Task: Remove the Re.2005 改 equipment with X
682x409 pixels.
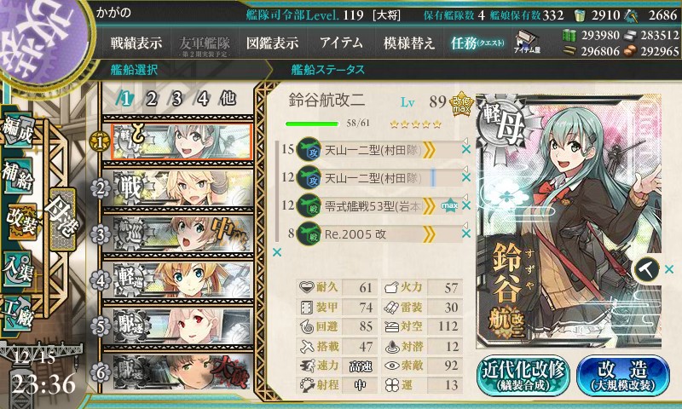Action: click(466, 233)
